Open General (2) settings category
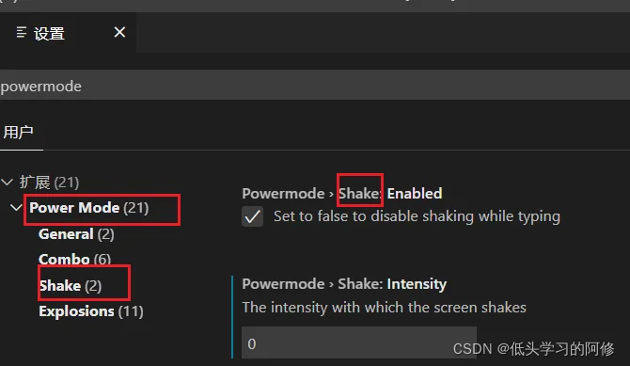Viewport: 630px width, 366px height. [x=76, y=234]
